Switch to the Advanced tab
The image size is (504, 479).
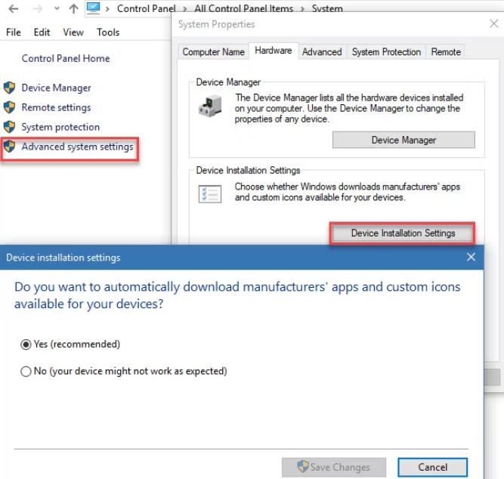pos(322,52)
